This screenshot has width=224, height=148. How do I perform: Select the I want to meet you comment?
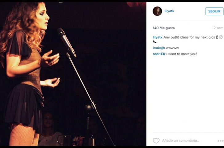coord(182,54)
